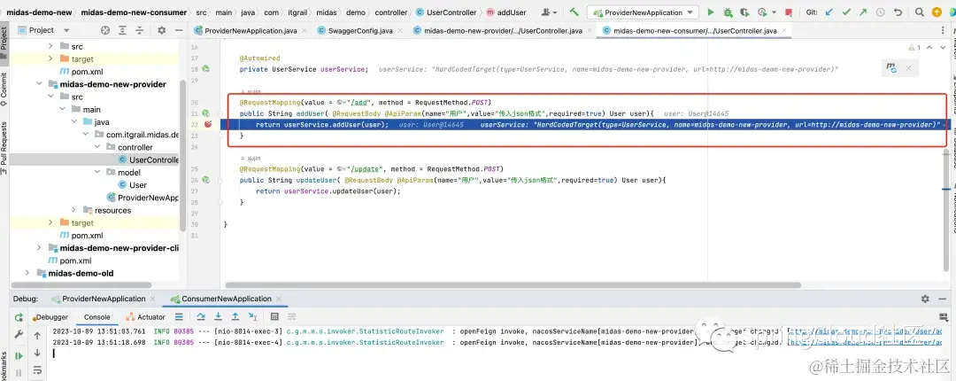Open the Commit tool window

[x=4, y=89]
